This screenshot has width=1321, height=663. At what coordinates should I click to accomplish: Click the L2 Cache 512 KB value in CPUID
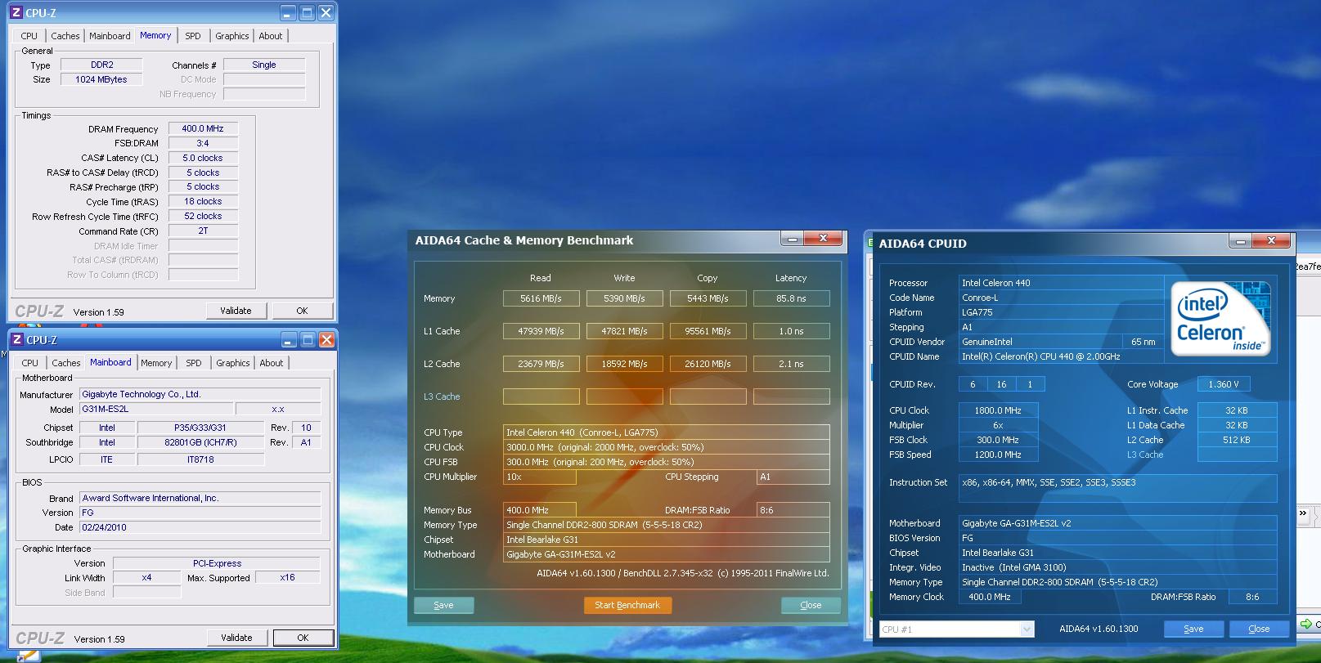1237,440
